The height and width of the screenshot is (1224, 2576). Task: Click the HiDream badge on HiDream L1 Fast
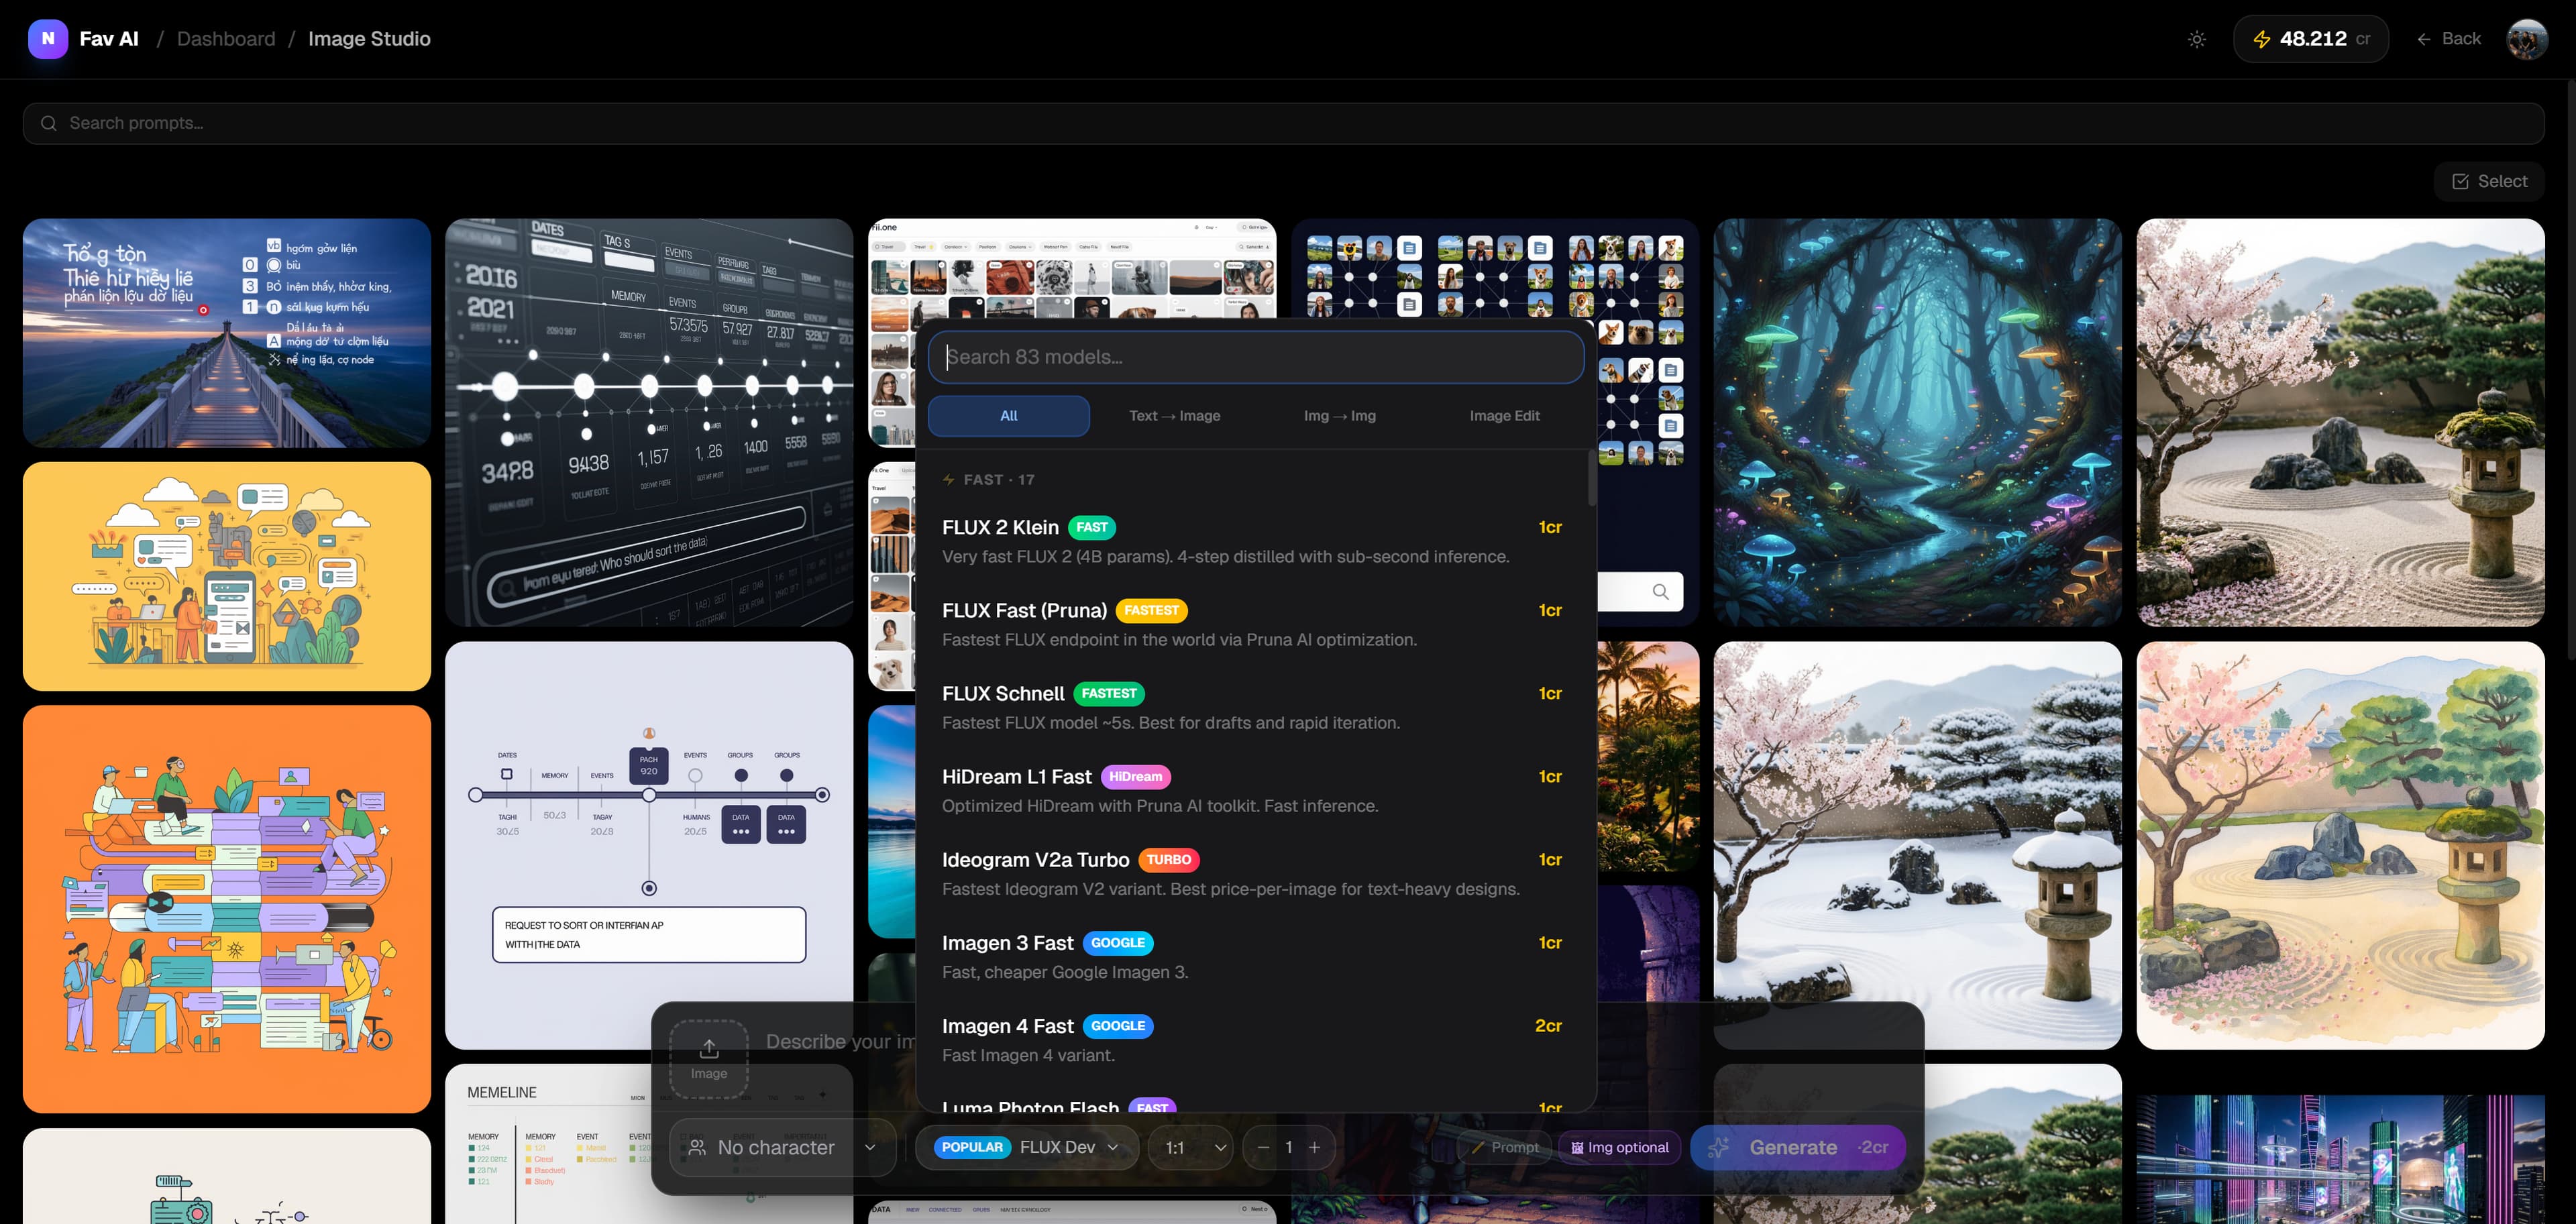pos(1135,776)
